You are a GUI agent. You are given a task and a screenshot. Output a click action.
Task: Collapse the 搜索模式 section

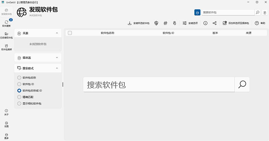(x=57, y=68)
